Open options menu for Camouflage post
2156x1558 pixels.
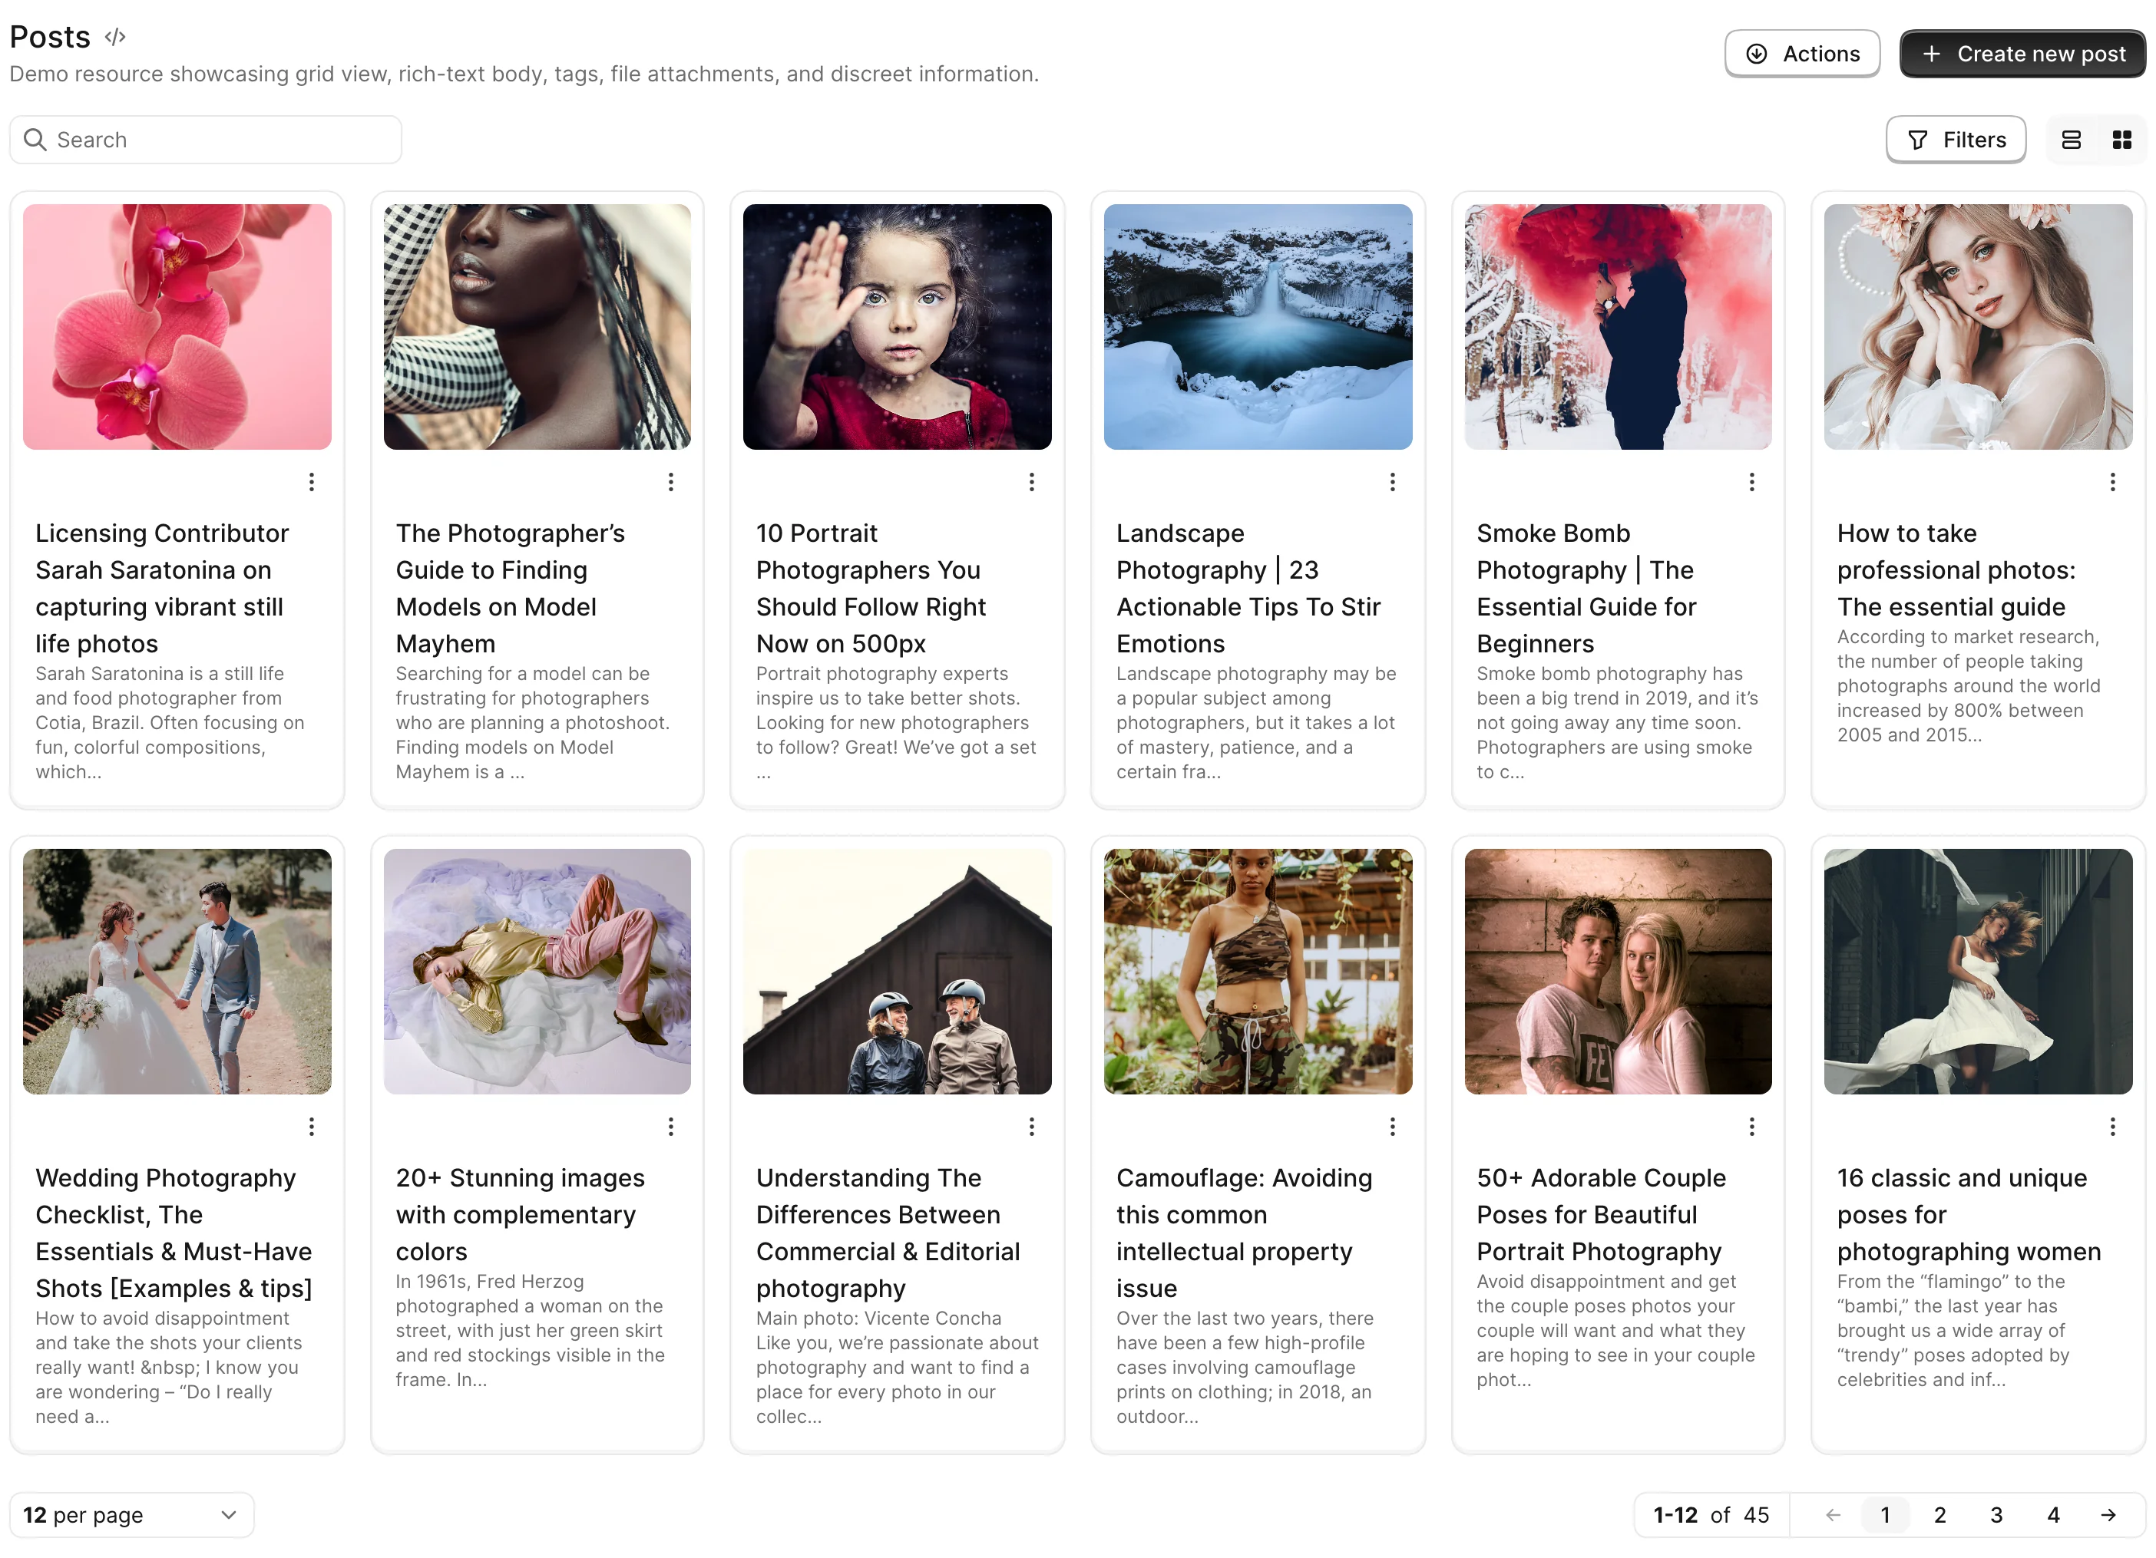1392,1126
